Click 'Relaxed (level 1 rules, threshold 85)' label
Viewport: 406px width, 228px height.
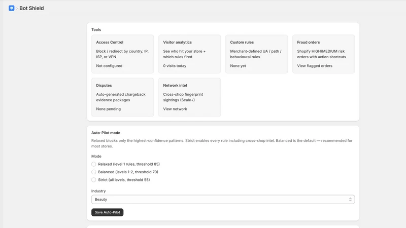coord(129,164)
